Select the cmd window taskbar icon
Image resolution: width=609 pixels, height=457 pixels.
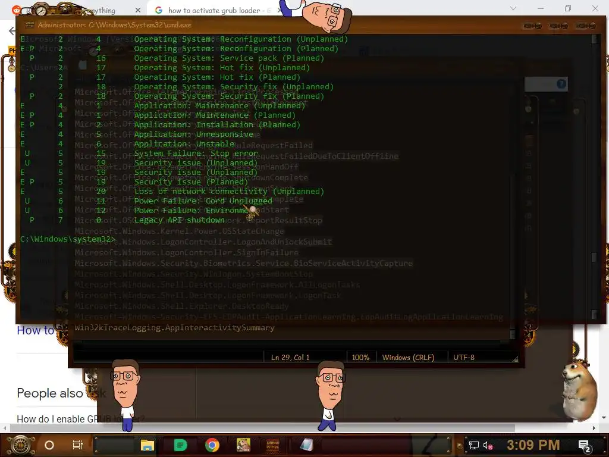[272, 445]
